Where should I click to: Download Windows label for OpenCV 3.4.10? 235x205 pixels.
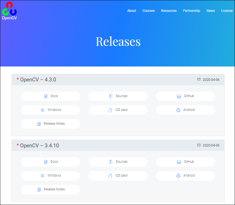[x=54, y=175]
